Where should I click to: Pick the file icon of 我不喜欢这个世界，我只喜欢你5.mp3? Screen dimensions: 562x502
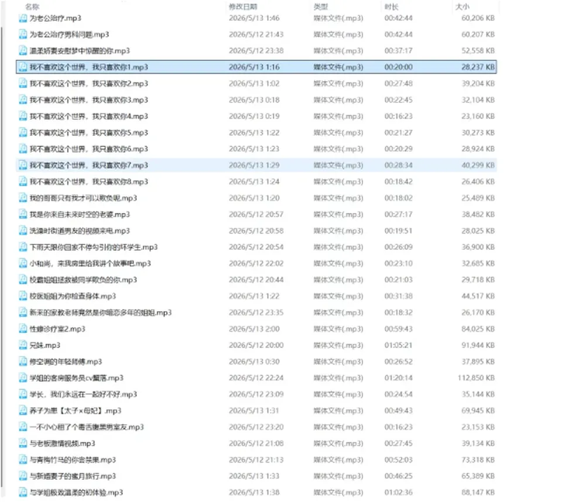[x=23, y=133]
